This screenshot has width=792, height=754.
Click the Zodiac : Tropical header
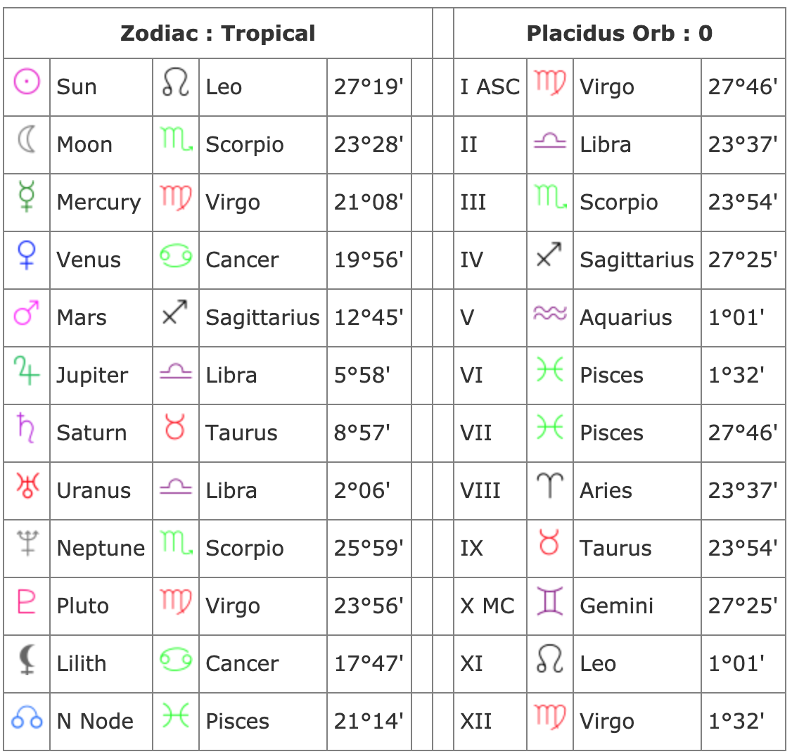tap(218, 33)
